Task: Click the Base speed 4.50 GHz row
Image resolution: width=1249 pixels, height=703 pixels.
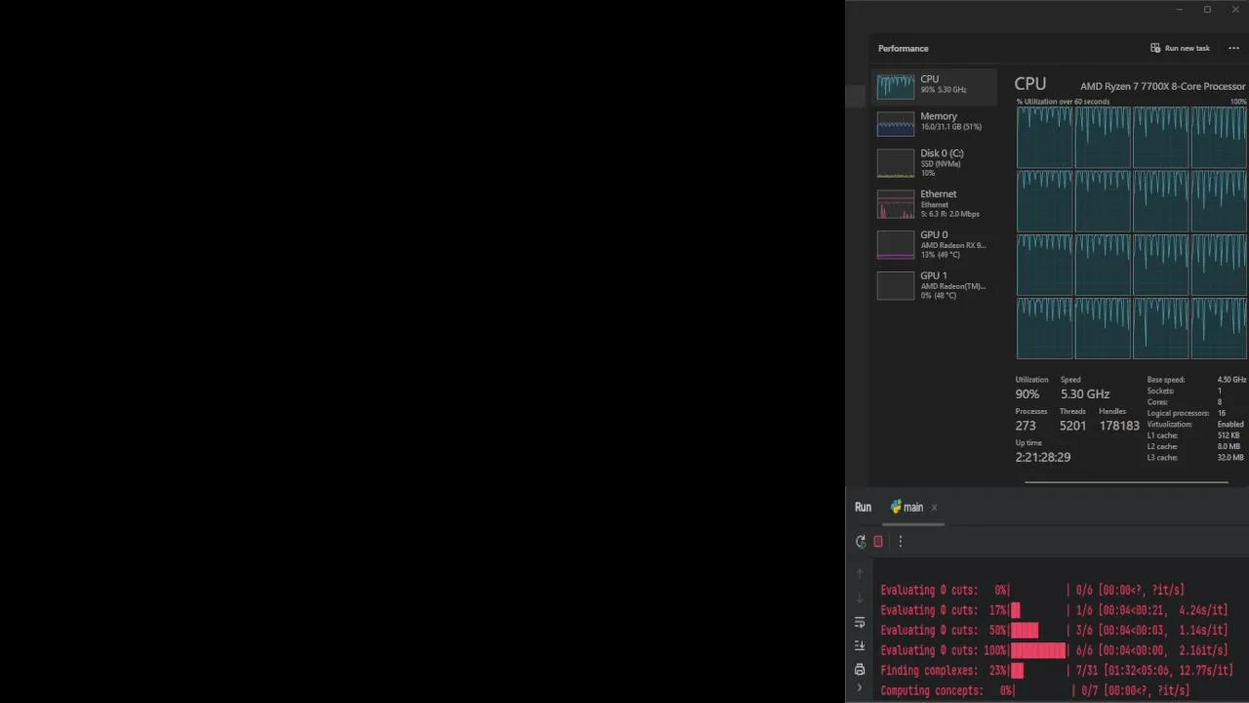Action: click(1196, 380)
